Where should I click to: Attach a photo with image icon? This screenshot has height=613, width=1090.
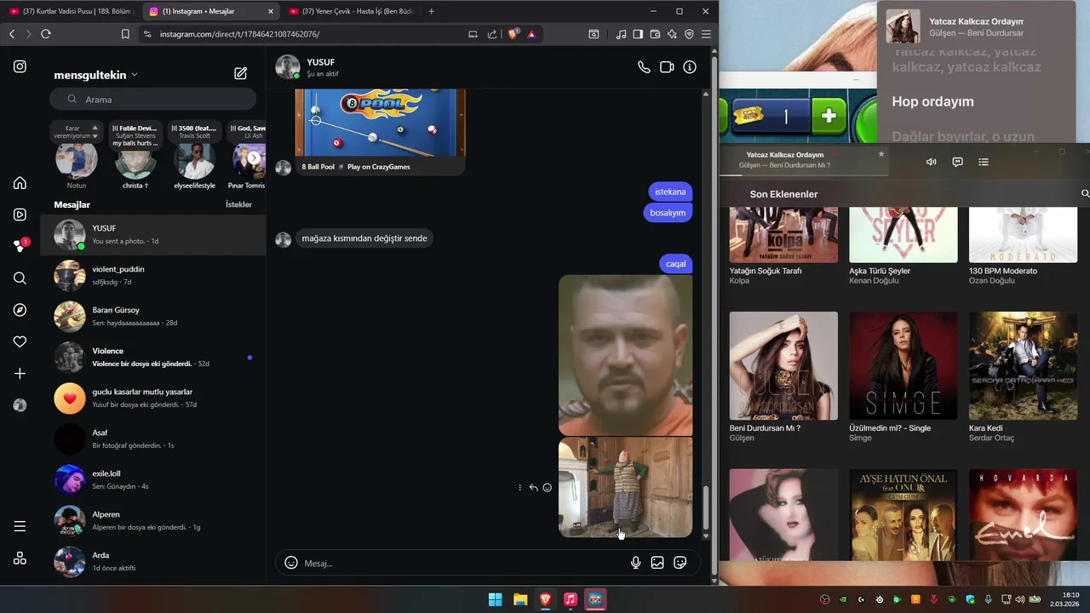pyautogui.click(x=657, y=563)
